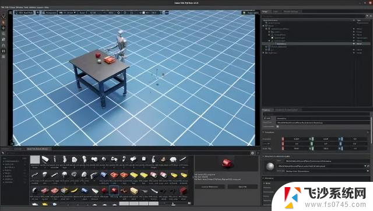Open the material binding path dropdown
The image size is (373, 211).
click(x=365, y=166)
